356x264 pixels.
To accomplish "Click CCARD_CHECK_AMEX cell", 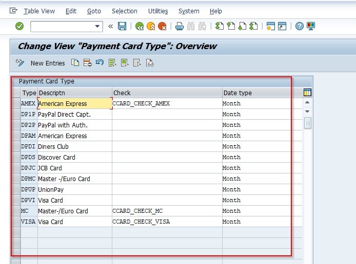I will [x=167, y=103].
